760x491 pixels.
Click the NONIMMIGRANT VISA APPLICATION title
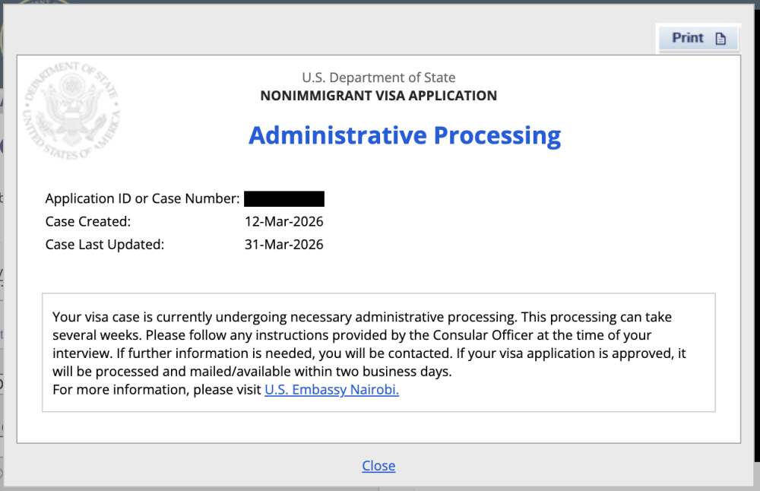click(x=378, y=96)
